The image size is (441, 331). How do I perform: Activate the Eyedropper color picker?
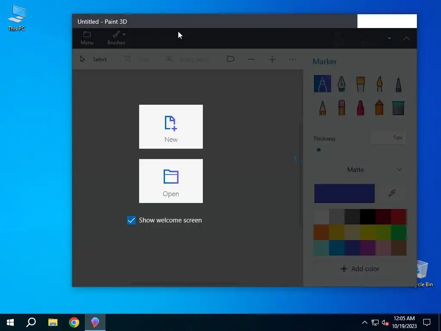[x=392, y=193]
